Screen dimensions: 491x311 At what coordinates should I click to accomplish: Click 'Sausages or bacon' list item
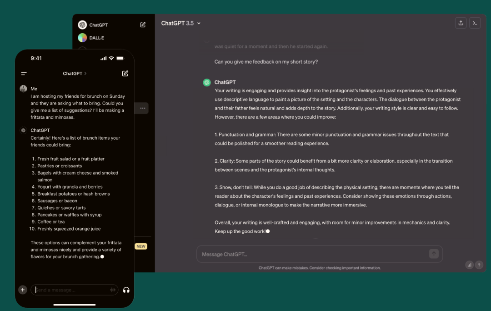tap(57, 201)
